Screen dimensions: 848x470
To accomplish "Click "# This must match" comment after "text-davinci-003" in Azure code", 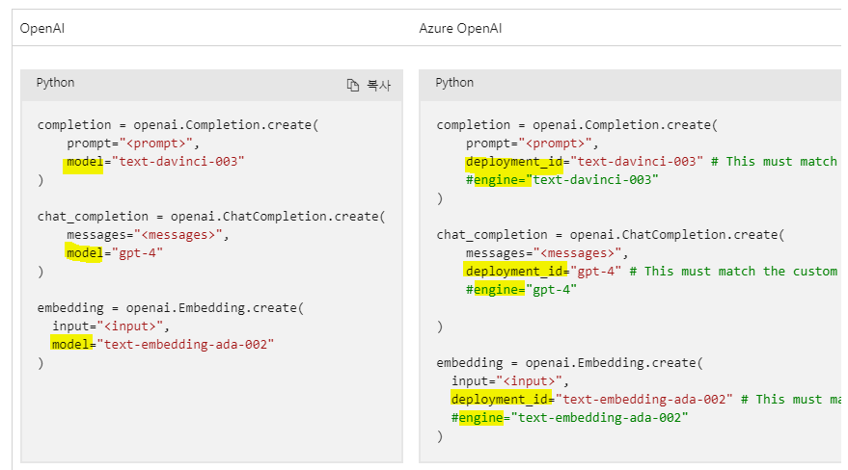I will [774, 162].
